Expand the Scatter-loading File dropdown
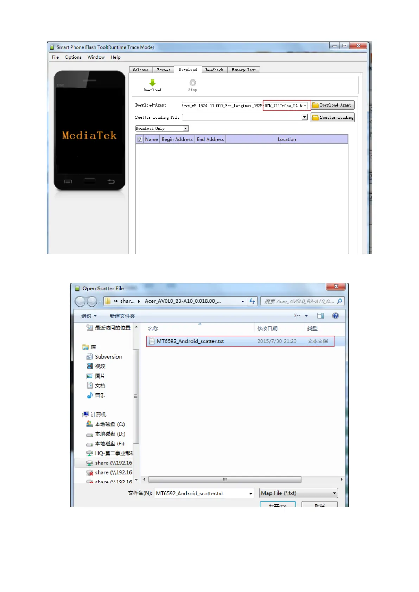419x592 pixels. tap(304, 117)
